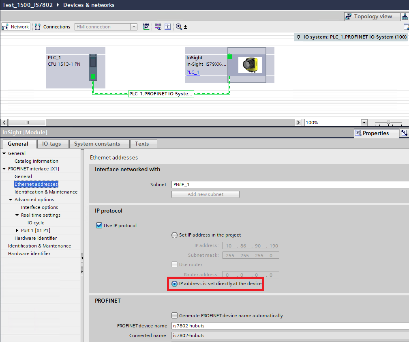The image size is (409, 342).
Task: Activate the zoom tool icon
Action: 179,26
